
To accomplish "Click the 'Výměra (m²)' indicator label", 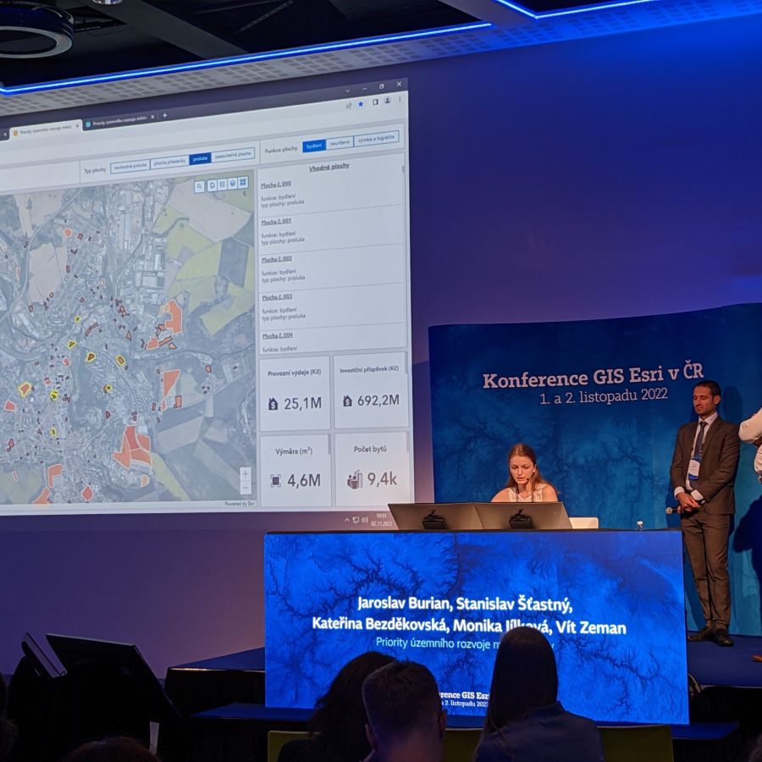I will pyautogui.click(x=294, y=451).
